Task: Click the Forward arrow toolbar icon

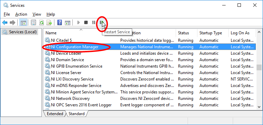Action: (x=13, y=22)
